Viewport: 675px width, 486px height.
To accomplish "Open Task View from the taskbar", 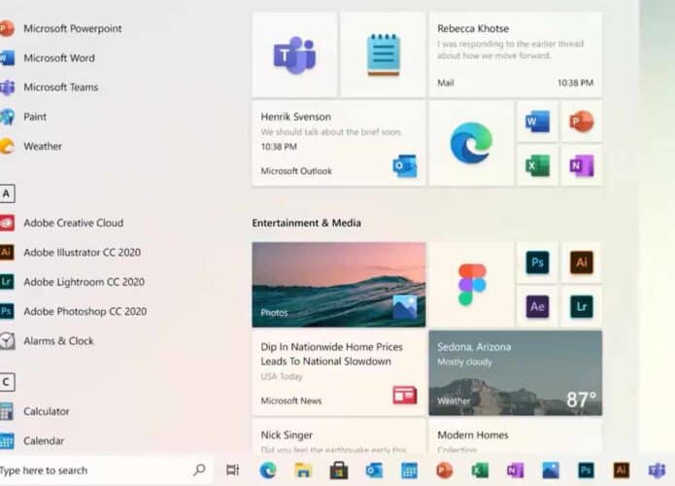I will (232, 470).
